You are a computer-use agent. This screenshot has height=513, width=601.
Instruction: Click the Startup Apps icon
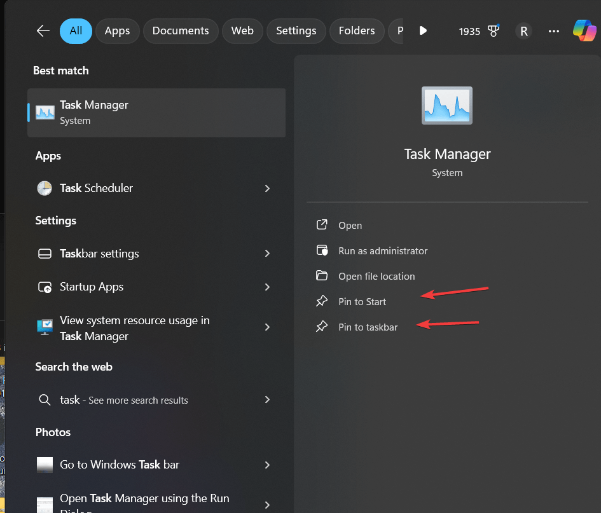[x=45, y=287]
